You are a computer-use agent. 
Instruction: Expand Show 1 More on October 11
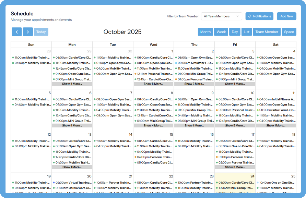tap(276, 125)
